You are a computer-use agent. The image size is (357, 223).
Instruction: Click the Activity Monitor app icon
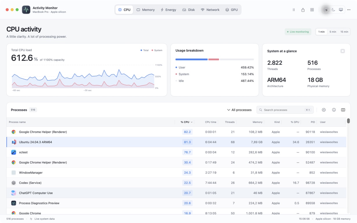[26, 10]
